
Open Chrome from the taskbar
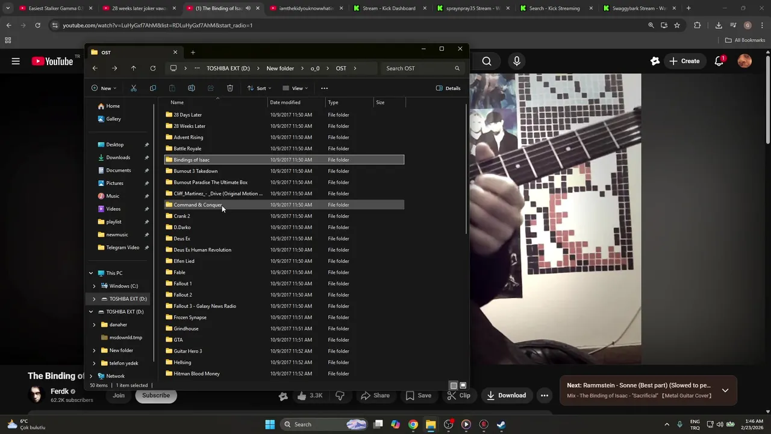[x=413, y=424]
